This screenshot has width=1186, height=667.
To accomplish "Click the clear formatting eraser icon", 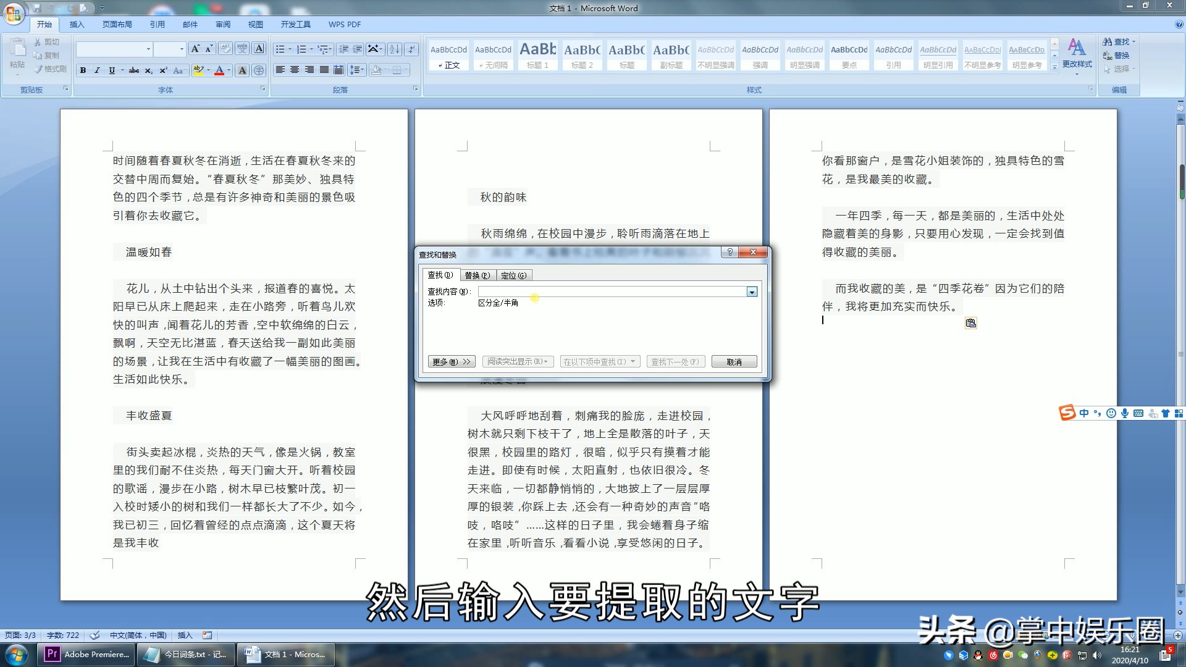I will click(x=226, y=49).
